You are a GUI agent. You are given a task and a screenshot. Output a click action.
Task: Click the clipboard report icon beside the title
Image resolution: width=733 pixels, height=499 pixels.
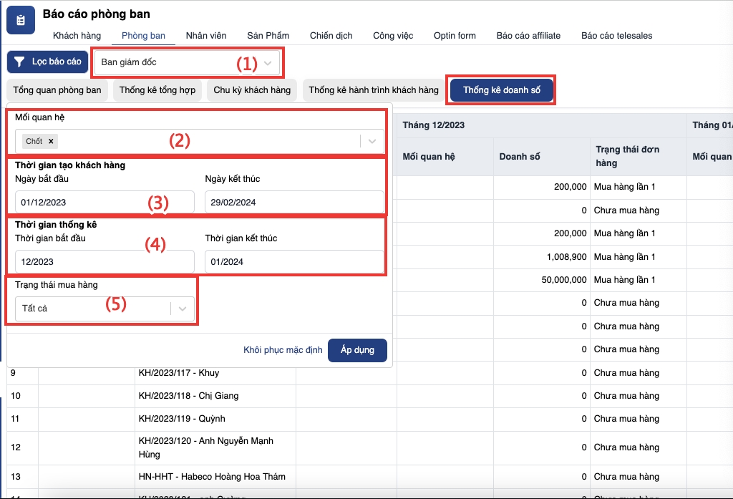click(20, 20)
